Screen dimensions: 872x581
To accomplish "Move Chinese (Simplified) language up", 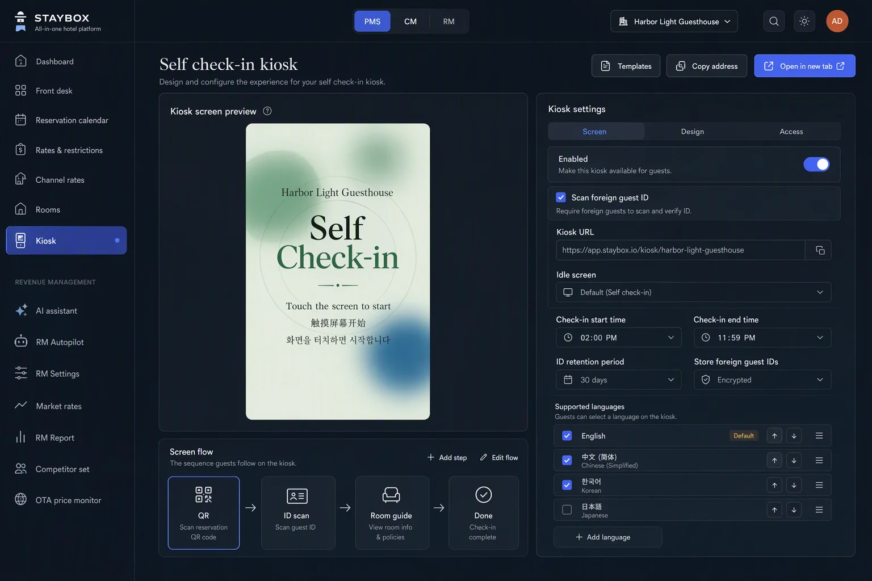I will pos(774,461).
